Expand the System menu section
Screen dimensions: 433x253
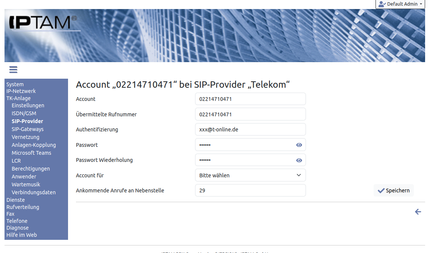pos(15,84)
